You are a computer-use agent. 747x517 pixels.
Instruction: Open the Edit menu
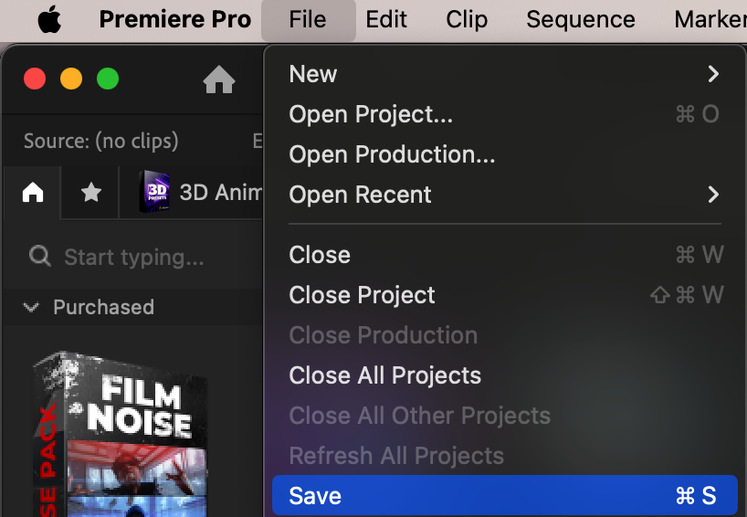(x=385, y=20)
